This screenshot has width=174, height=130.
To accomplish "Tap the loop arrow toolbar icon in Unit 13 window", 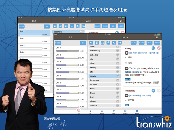I will [120, 43].
